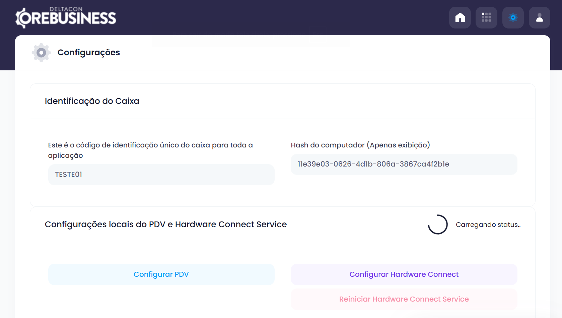Open the home icon in the top navbar

(460, 17)
